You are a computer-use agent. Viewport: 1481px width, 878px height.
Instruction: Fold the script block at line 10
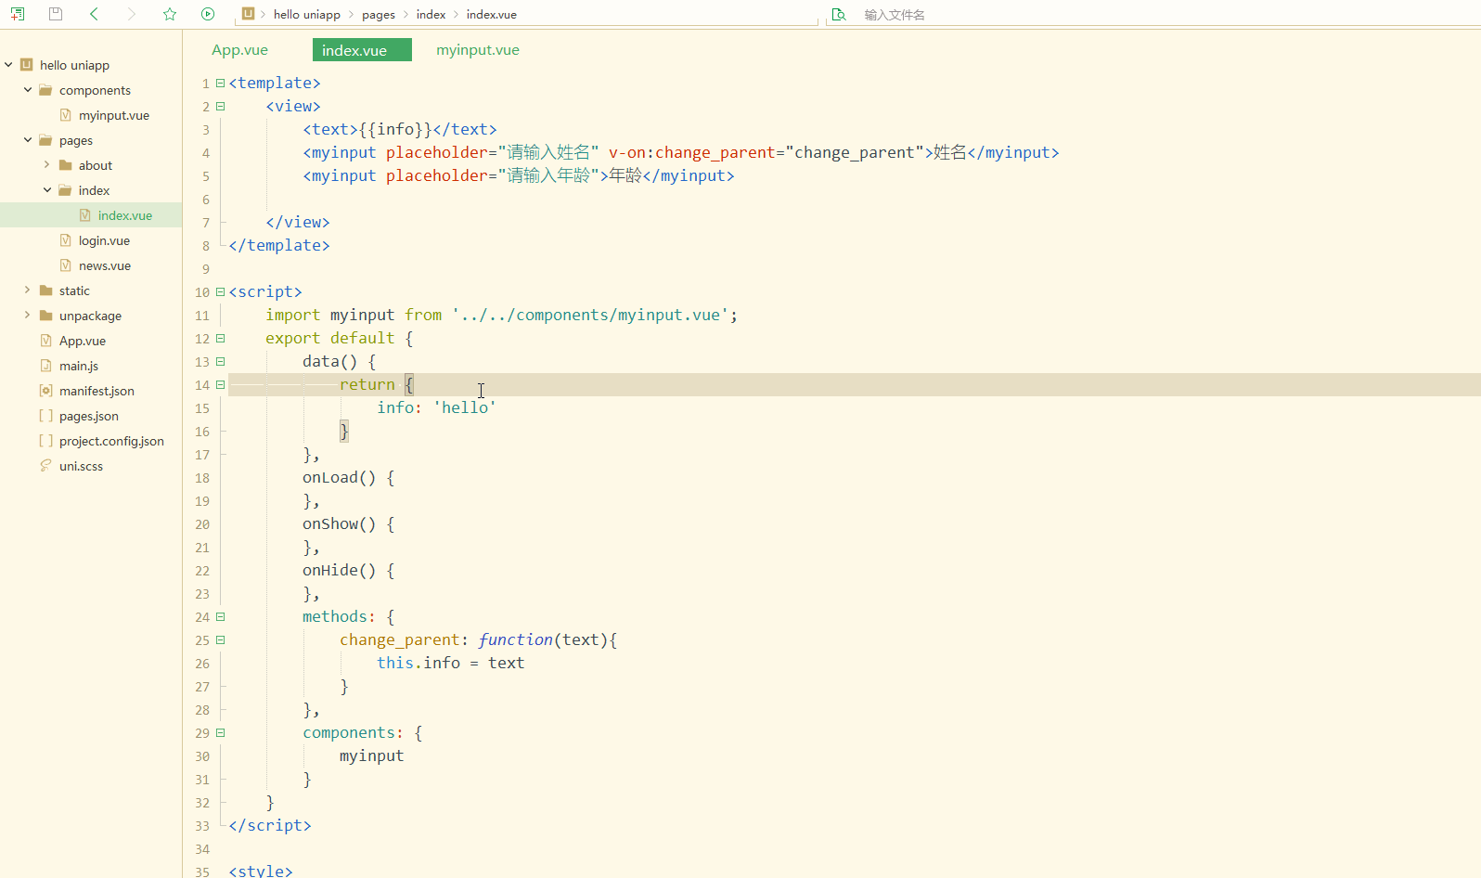pyautogui.click(x=220, y=291)
